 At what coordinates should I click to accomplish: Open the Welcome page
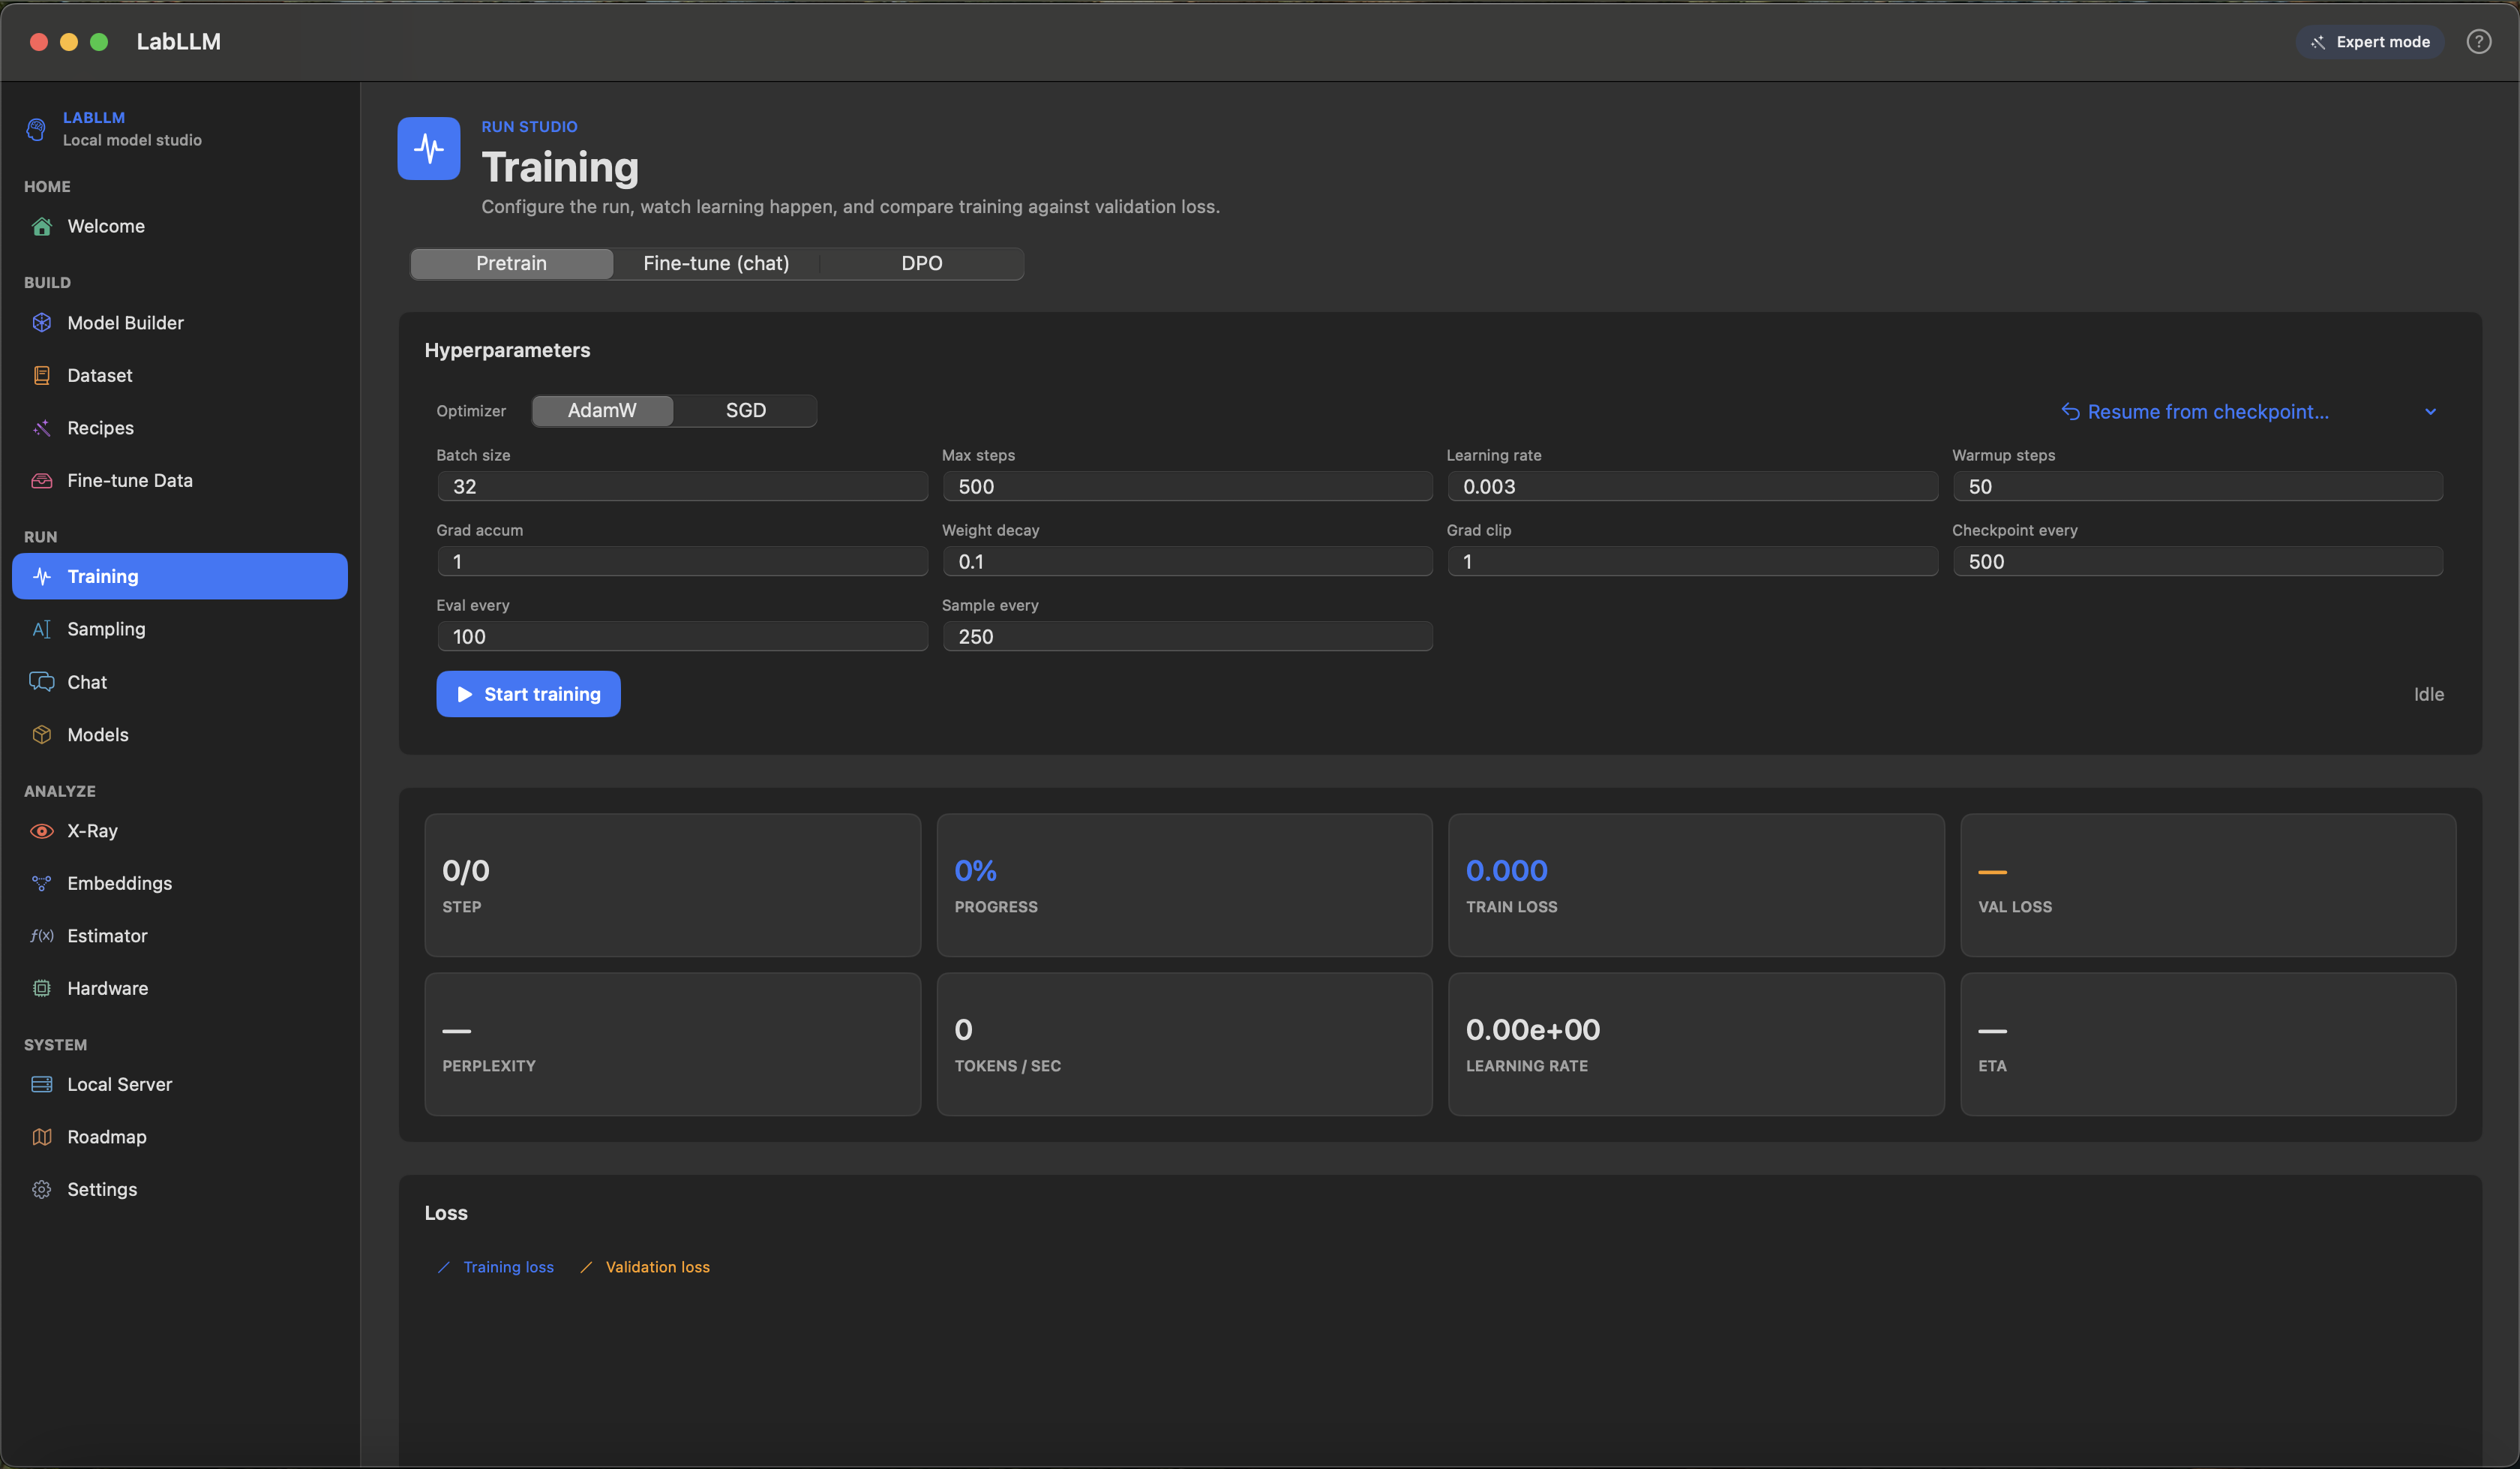click(x=180, y=227)
